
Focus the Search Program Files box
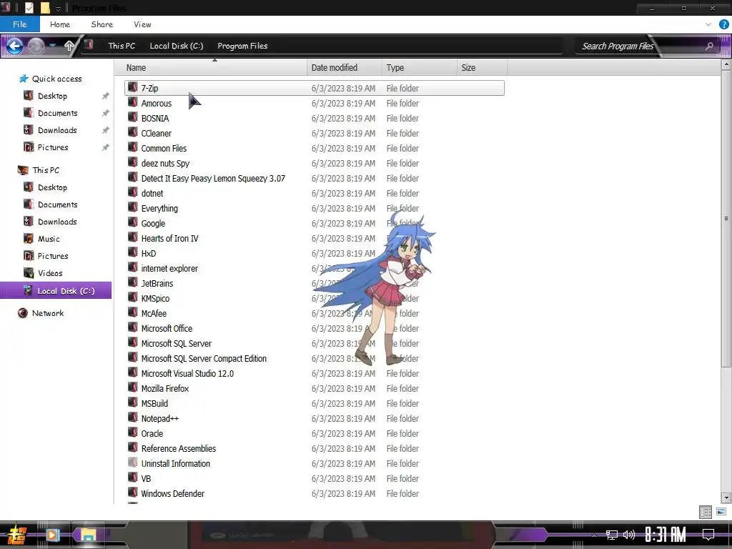(617, 46)
